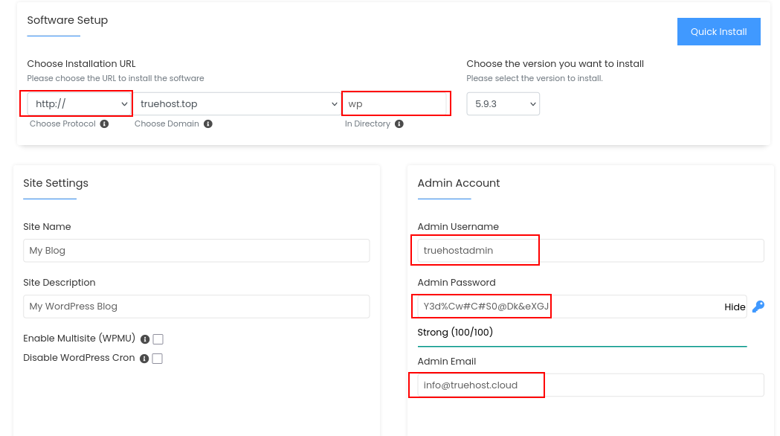Image resolution: width=780 pixels, height=436 pixels.
Task: Show info tooltip beside In Directory
Action: coord(399,124)
